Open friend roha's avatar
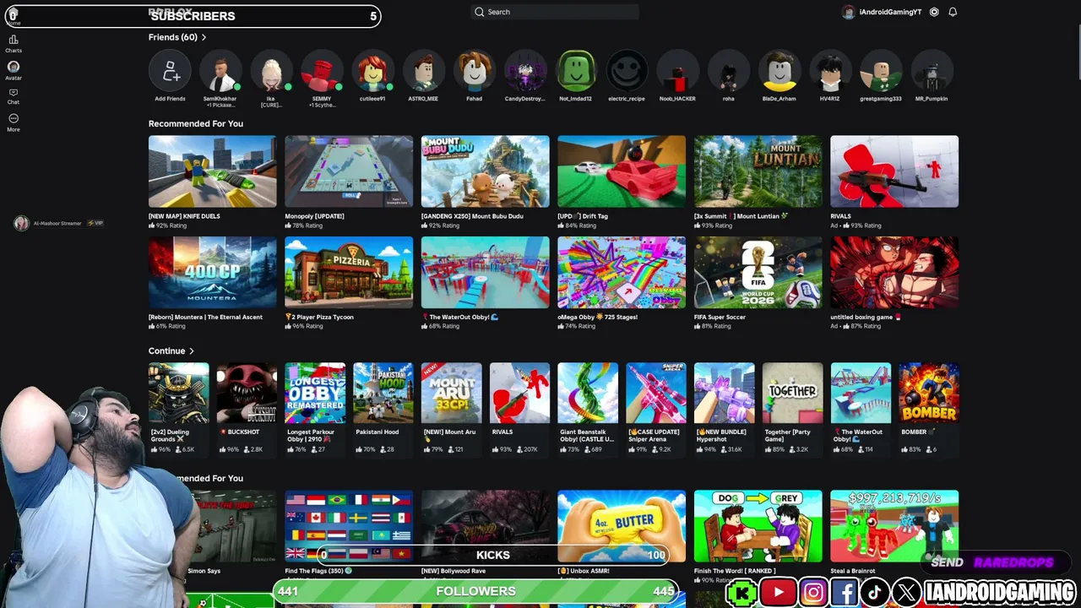1081x608 pixels. (x=728, y=71)
